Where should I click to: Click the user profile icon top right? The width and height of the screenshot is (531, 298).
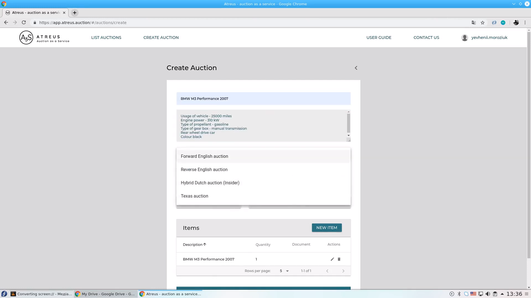coord(464,38)
